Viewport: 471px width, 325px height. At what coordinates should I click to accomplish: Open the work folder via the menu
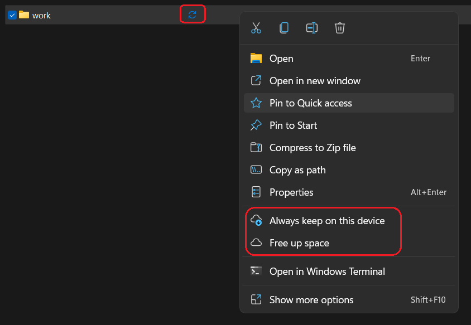[282, 58]
